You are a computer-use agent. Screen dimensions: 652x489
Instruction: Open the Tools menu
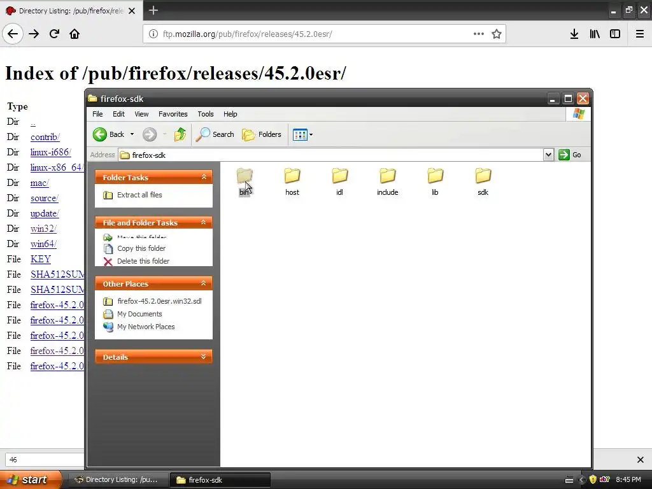(206, 114)
